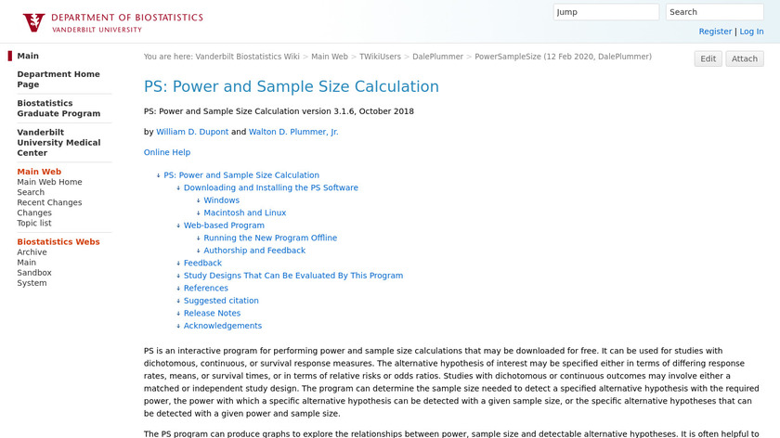780x438 pixels.
Task: Open William D. Dupont author link
Action: tap(192, 132)
